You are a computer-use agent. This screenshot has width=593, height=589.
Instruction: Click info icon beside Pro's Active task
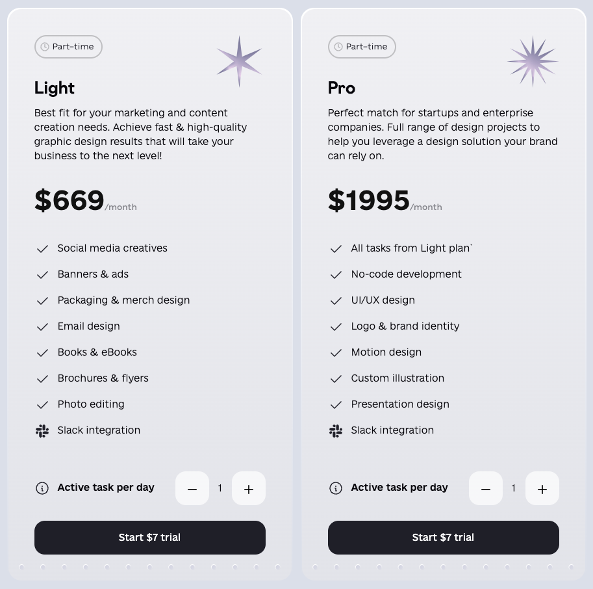[336, 488]
